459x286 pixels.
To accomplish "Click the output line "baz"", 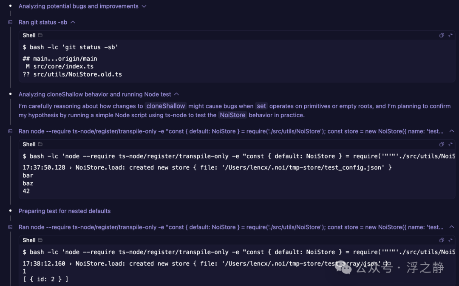I will [x=28, y=183].
